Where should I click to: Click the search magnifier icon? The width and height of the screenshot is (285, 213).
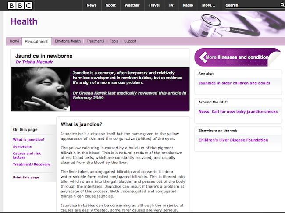tap(282, 5)
